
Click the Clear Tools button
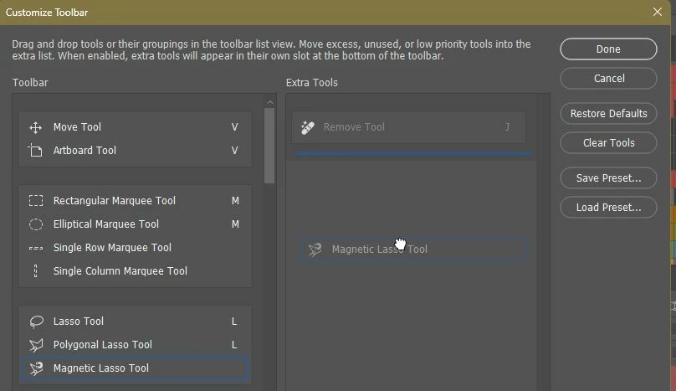pyautogui.click(x=608, y=143)
